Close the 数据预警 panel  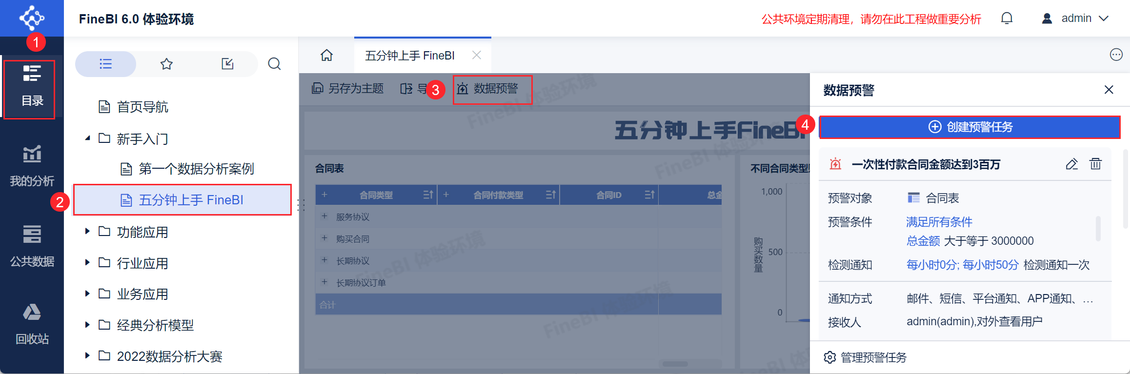pyautogui.click(x=1109, y=90)
